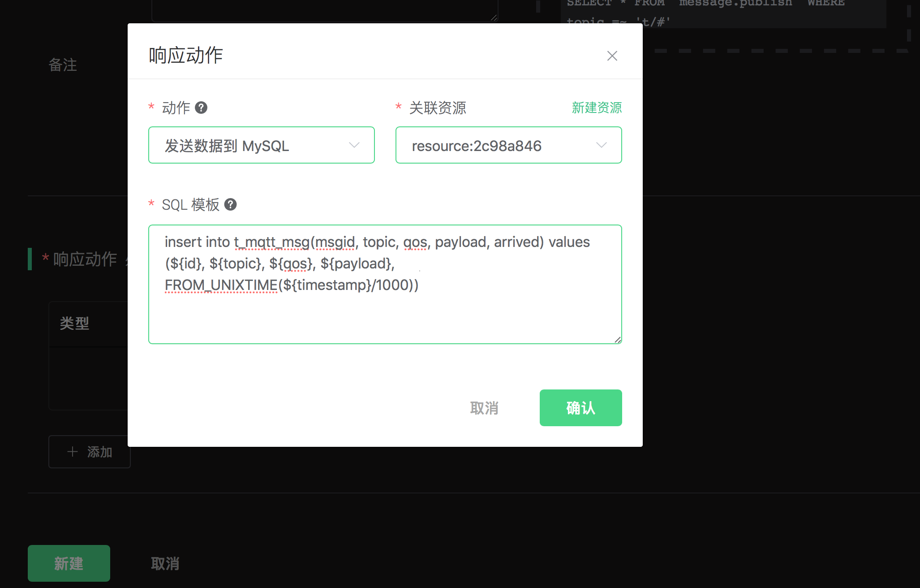This screenshot has height=588, width=920.
Task: Click help icon beside SQL 模板 label
Action: click(230, 204)
